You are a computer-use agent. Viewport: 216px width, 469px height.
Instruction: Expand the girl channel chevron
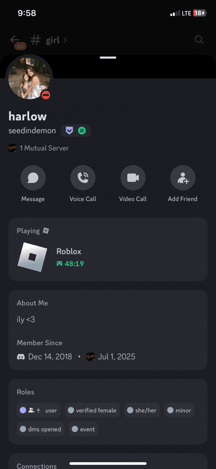click(65, 40)
